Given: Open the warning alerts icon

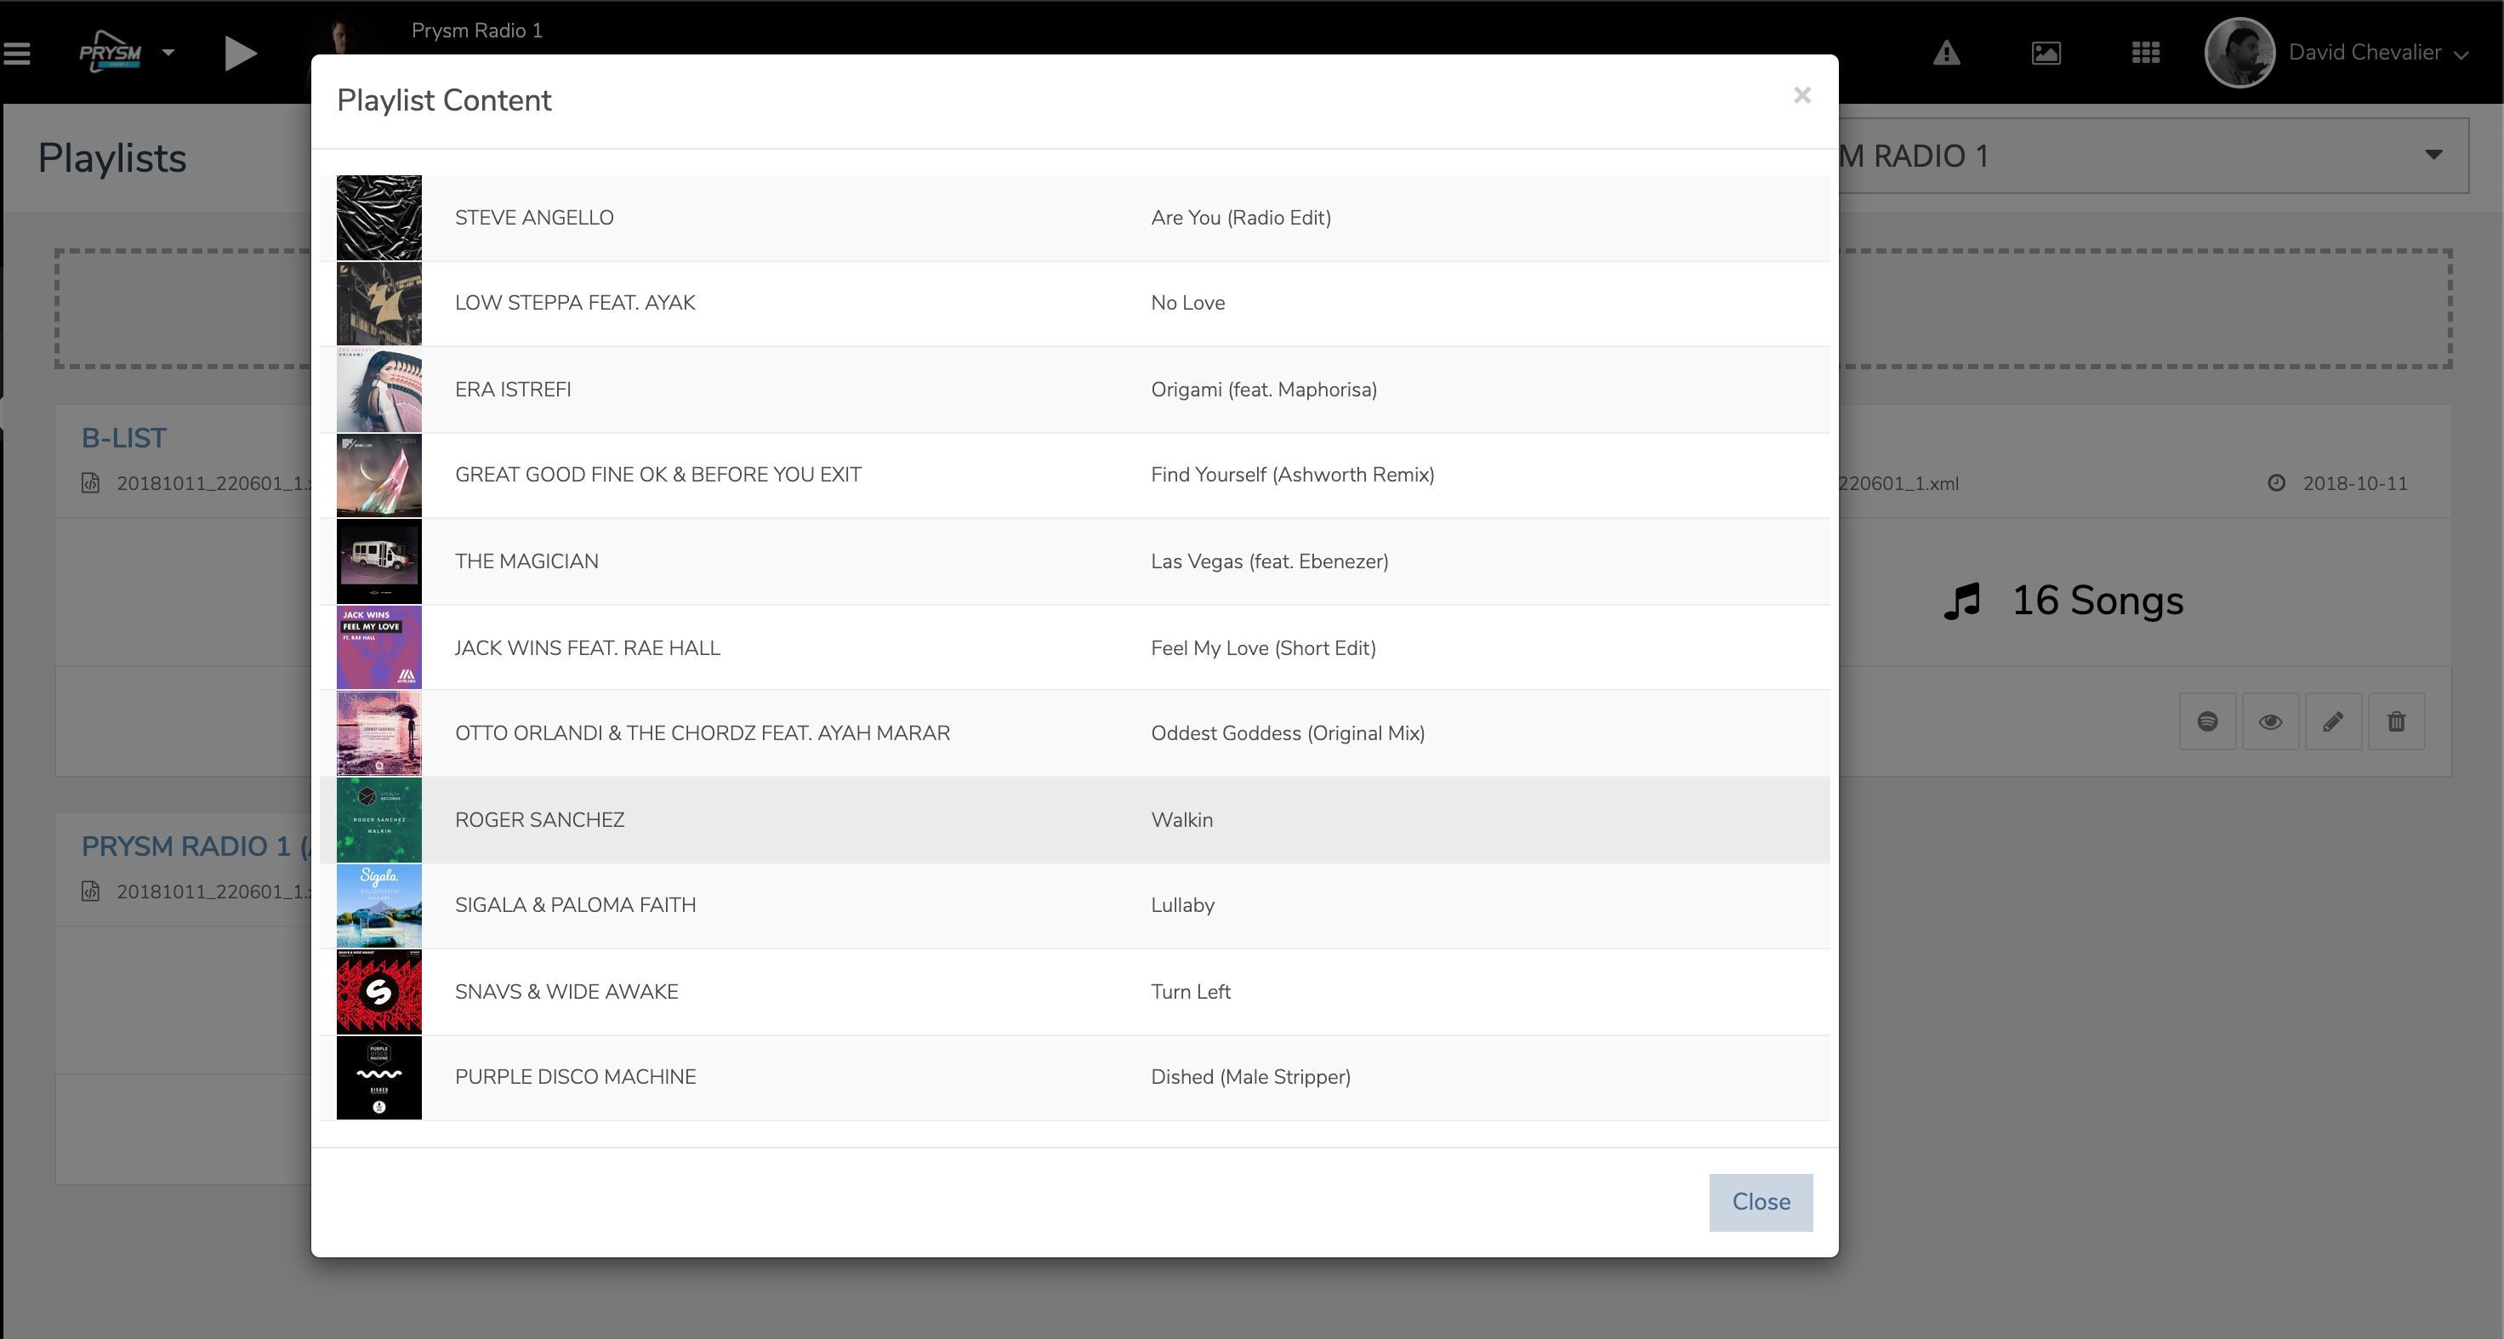Looking at the screenshot, I should click(1946, 53).
